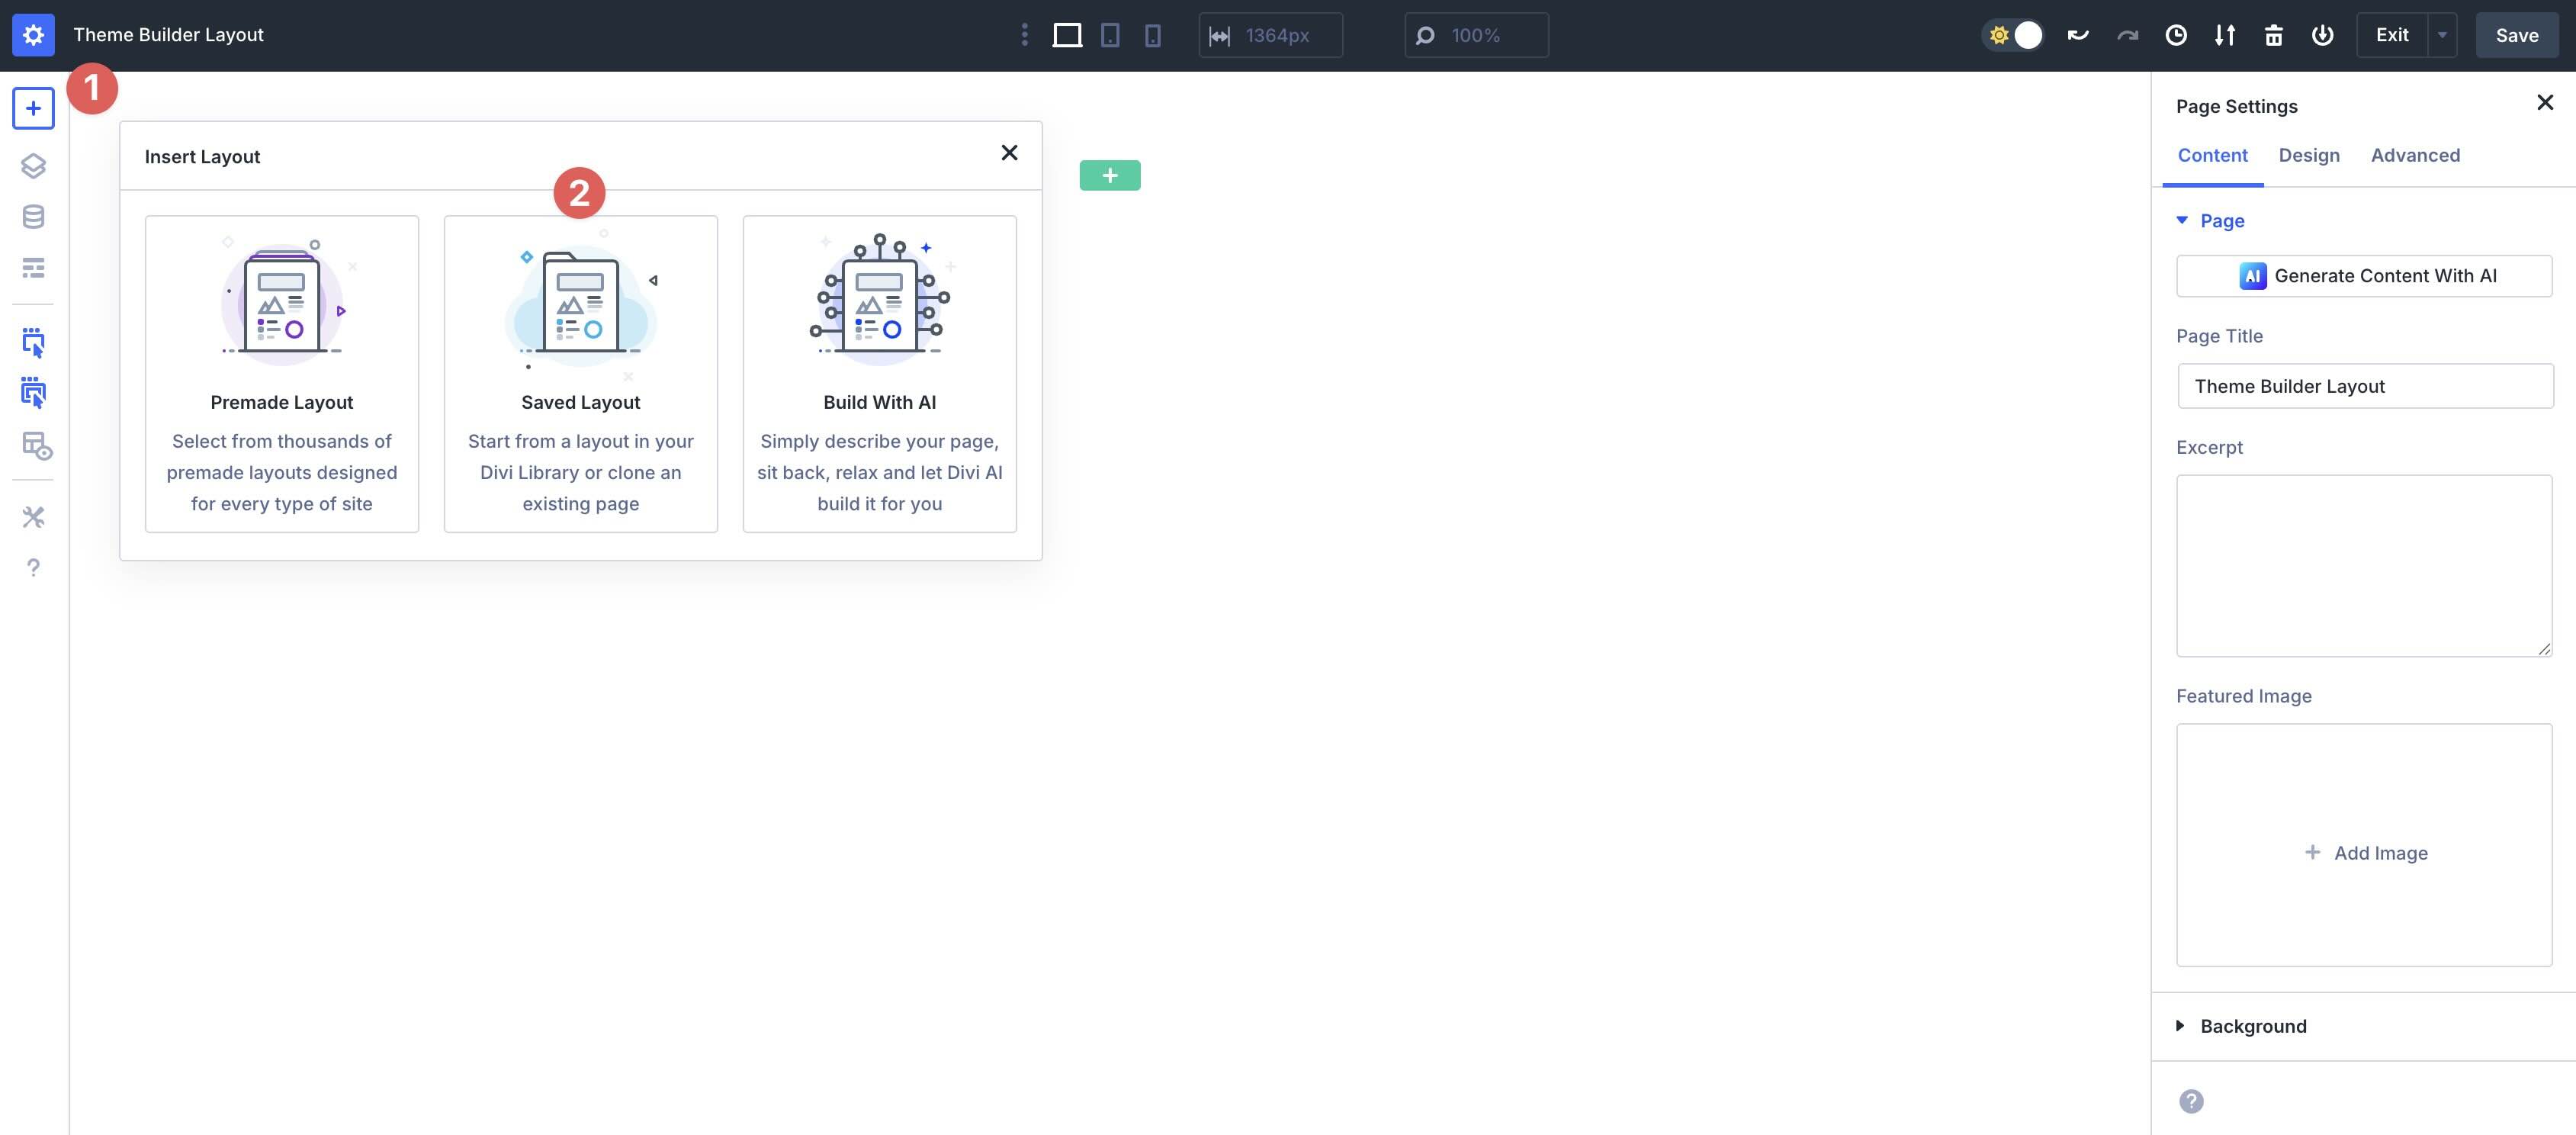Toggle light/dark builder theme switch
Image resolution: width=2576 pixels, height=1135 pixels.
pos(2013,34)
